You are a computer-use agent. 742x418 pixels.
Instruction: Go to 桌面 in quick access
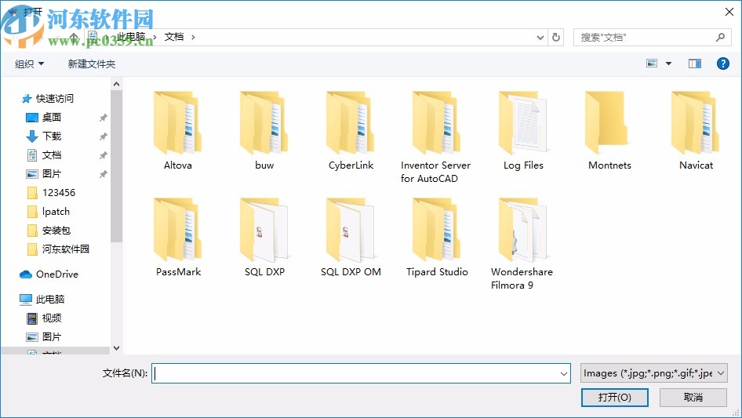point(52,118)
